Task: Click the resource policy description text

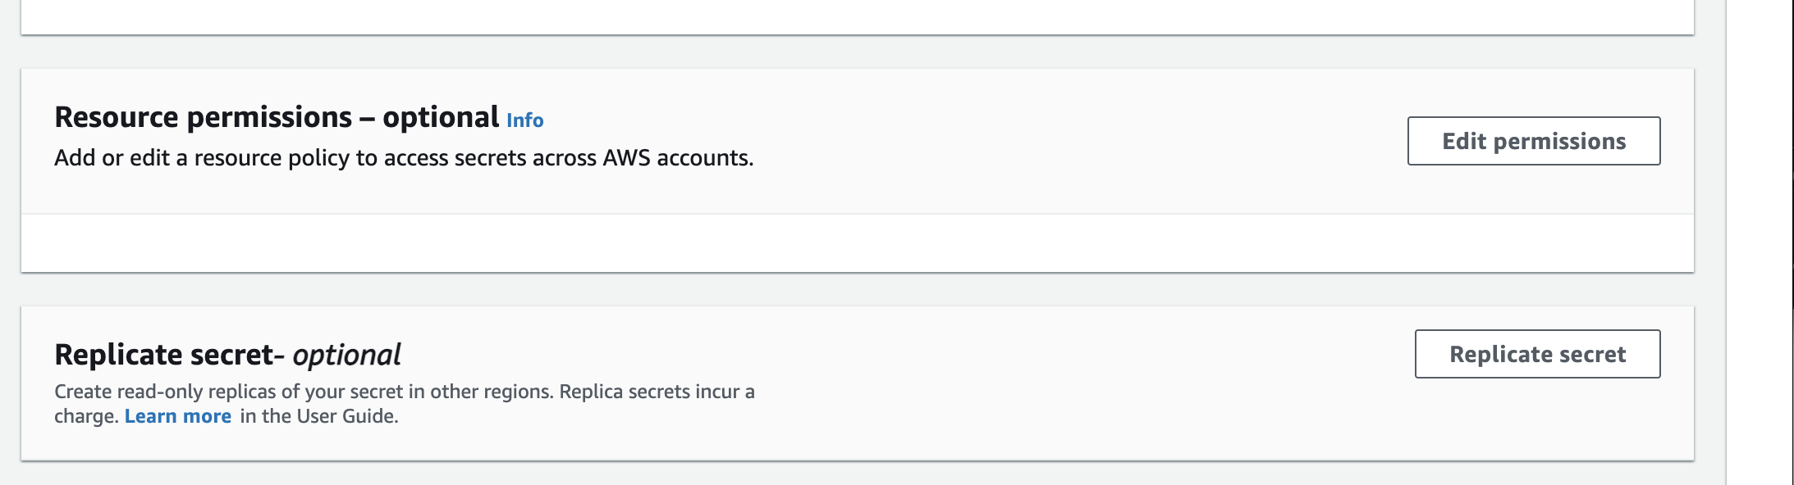Action: tap(404, 157)
